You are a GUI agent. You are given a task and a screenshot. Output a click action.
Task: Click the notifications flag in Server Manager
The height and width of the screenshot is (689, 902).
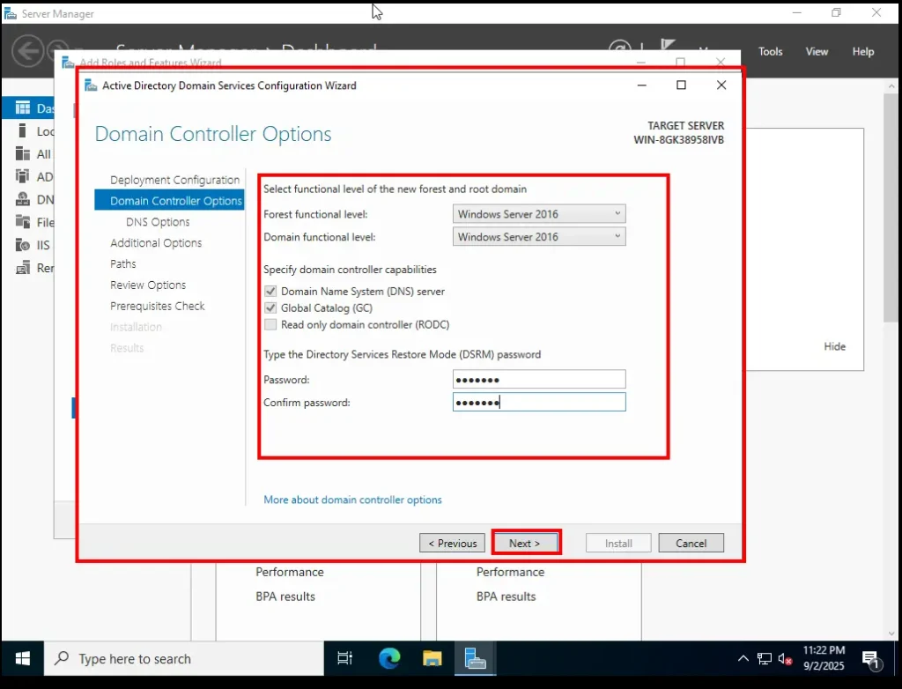coord(668,44)
